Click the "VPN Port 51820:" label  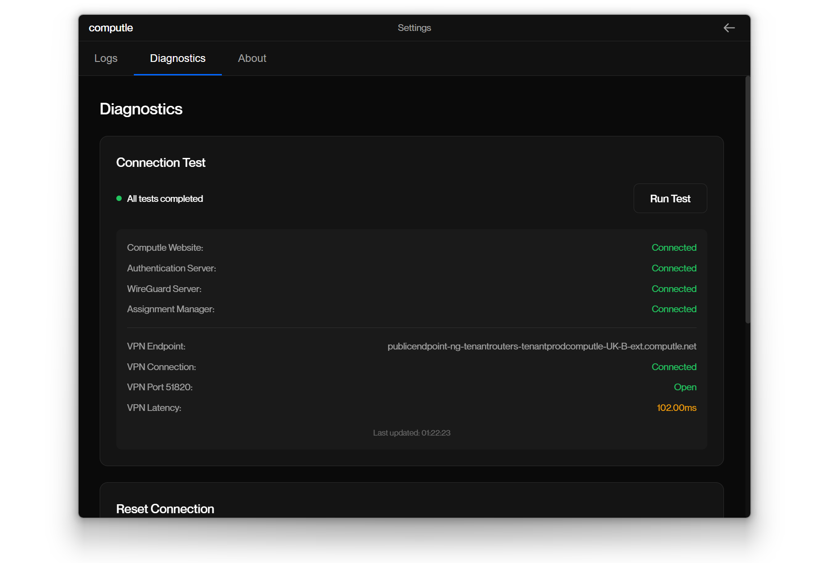[160, 387]
